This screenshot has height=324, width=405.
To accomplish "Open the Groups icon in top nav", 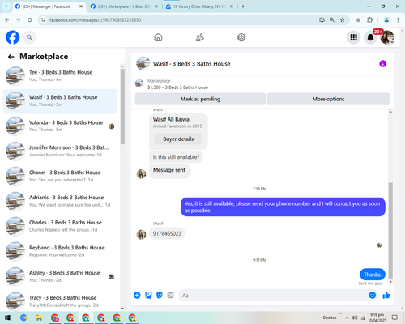I will tap(241, 37).
